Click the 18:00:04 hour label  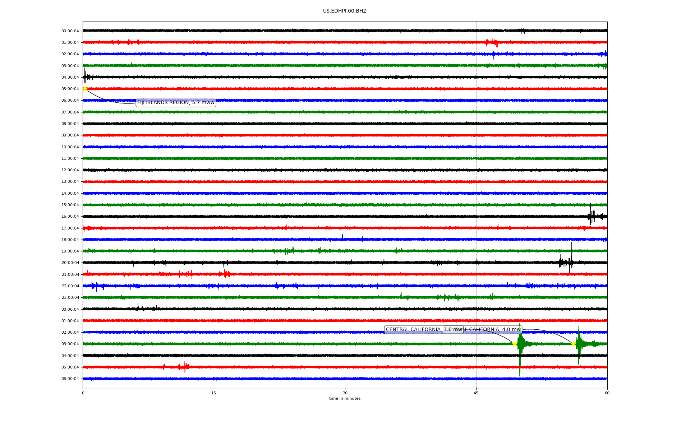(x=70, y=240)
